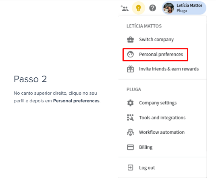Image resolution: width=216 pixels, height=178 pixels.
Task: Open the help question mark icon
Action: click(152, 8)
